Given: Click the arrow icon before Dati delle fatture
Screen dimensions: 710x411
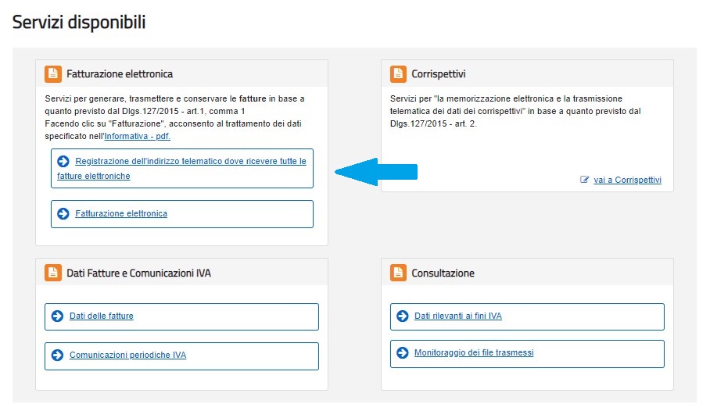Looking at the screenshot, I should coord(58,316).
